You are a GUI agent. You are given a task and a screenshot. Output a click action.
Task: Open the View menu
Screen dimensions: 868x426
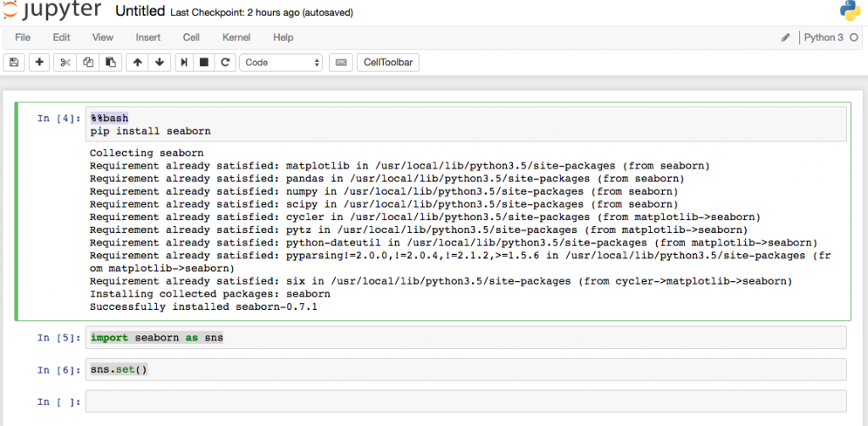click(x=103, y=37)
